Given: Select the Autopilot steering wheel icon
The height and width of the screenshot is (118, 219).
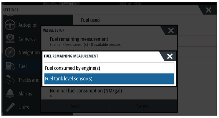Looking at the screenshot, I should 10,25.
